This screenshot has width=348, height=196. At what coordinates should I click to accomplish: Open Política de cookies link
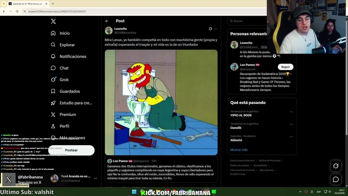coord(240,166)
